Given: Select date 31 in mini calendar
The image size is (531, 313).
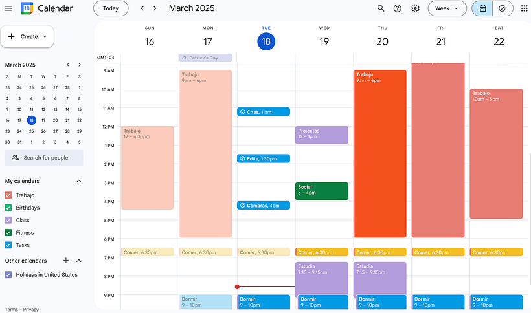Looking at the screenshot, I should [19, 142].
